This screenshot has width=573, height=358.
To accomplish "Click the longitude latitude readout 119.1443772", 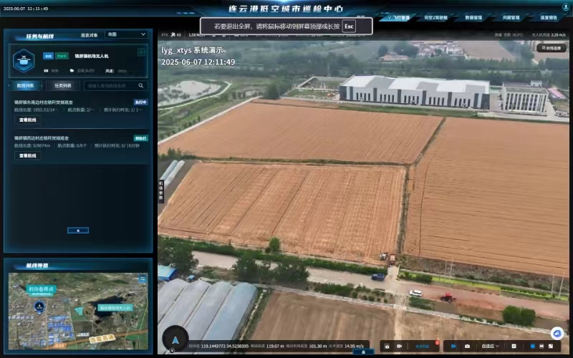I will [x=225, y=346].
